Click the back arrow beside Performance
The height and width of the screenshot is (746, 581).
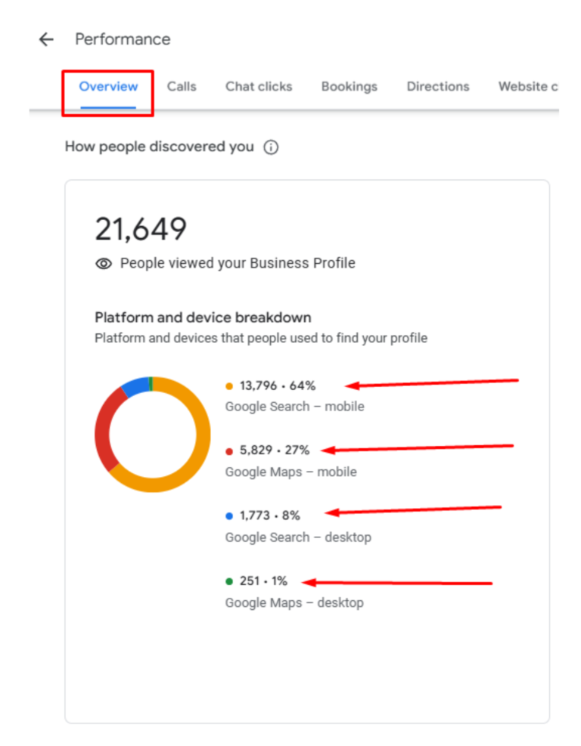46,39
